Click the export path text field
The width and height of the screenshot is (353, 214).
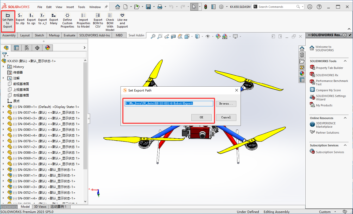coord(169,103)
